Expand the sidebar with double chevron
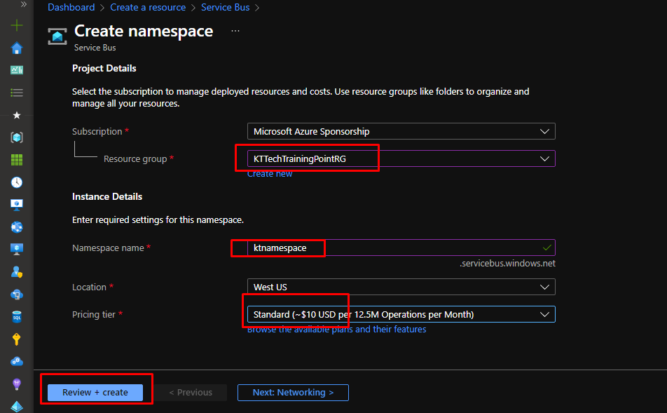667x413 pixels. 23,4
